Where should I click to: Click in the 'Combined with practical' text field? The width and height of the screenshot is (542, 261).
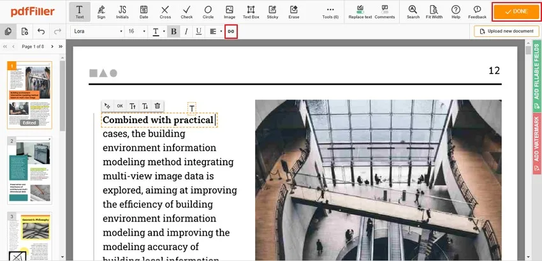pyautogui.click(x=159, y=120)
